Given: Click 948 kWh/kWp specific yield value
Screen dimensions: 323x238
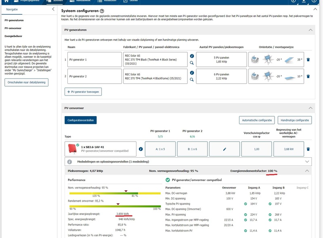Looking at the screenshot, I should 126,219.
